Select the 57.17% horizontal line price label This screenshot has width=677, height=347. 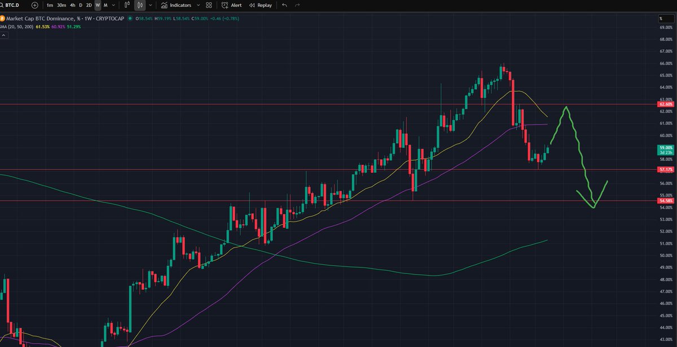[666, 169]
